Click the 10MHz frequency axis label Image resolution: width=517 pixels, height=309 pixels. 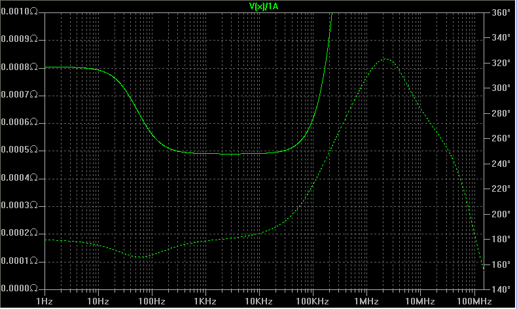coord(420,301)
